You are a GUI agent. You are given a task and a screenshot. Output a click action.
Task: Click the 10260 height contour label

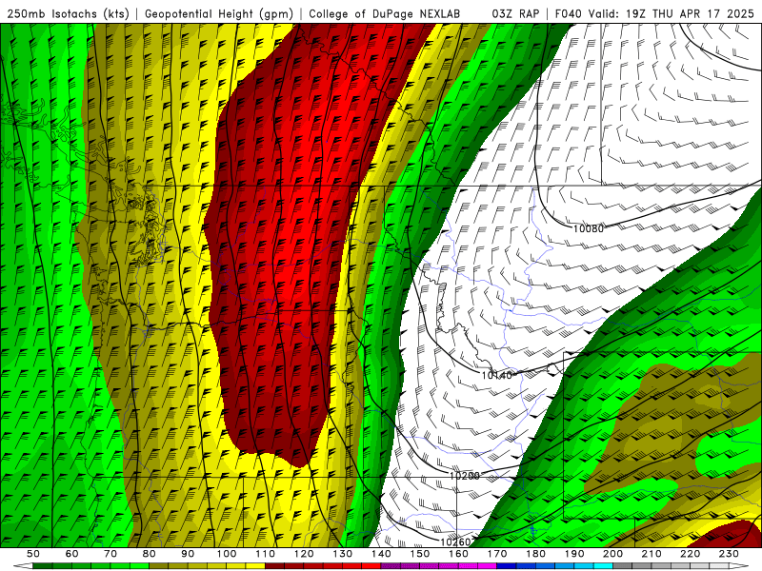455,542
